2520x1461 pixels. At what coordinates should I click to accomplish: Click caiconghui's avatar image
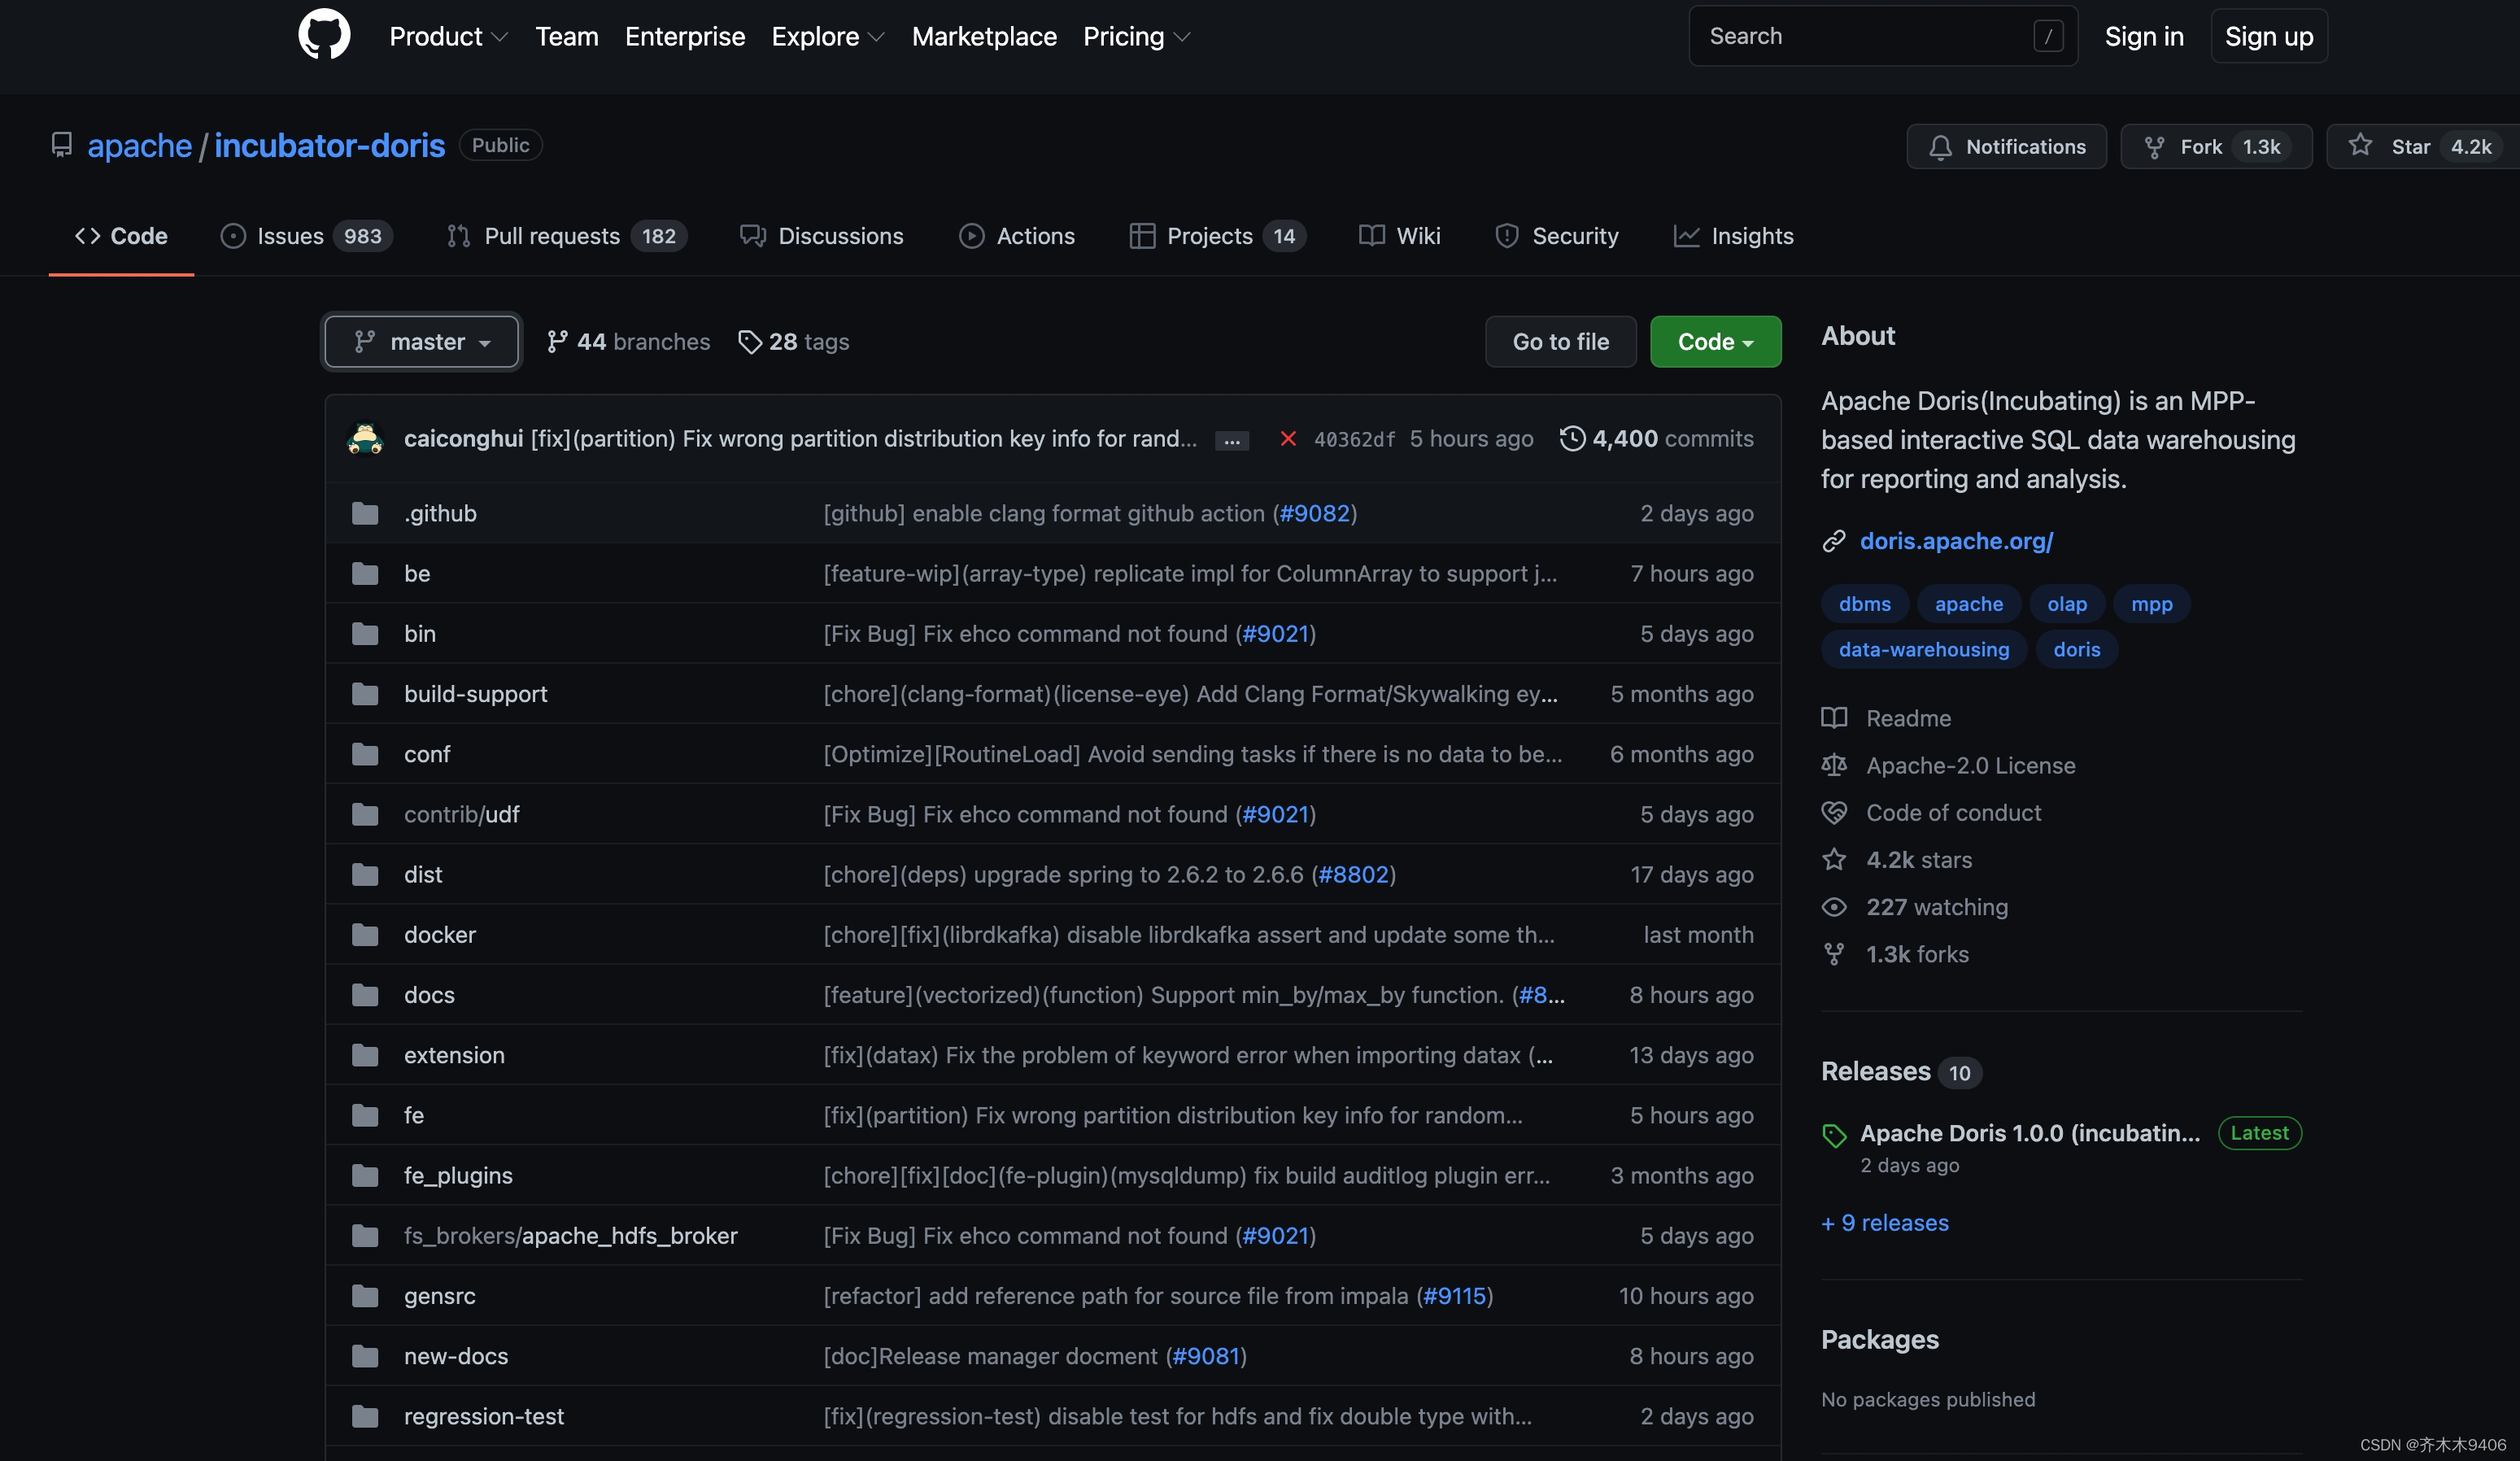pyautogui.click(x=365, y=439)
